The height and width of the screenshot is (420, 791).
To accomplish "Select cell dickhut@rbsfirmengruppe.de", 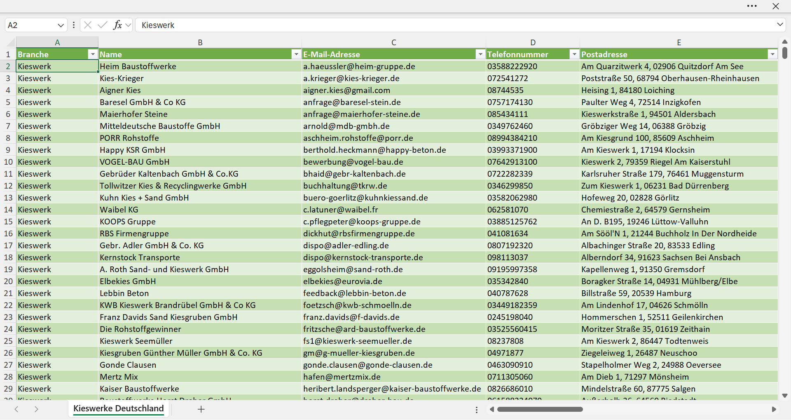I will [394, 233].
